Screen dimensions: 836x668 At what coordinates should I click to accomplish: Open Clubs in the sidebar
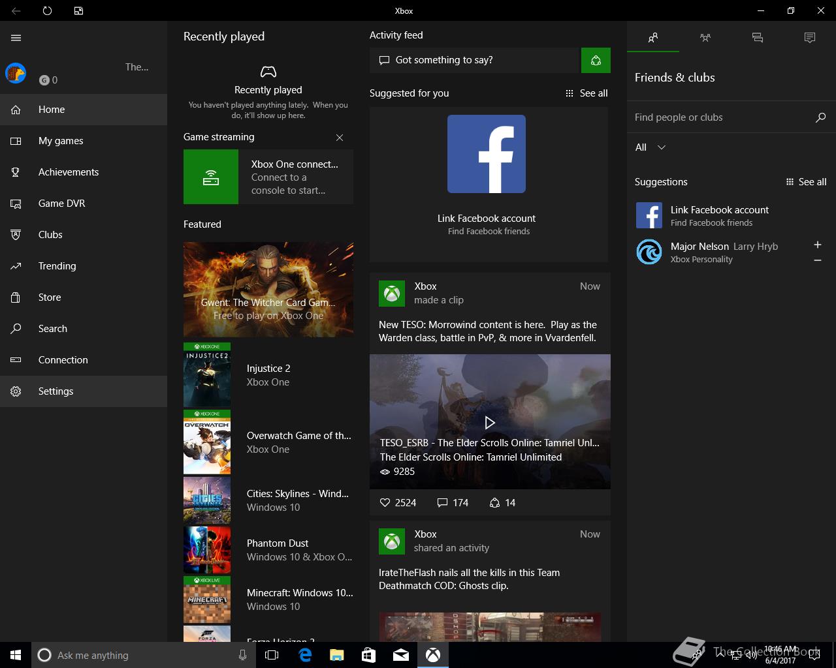[84, 235]
